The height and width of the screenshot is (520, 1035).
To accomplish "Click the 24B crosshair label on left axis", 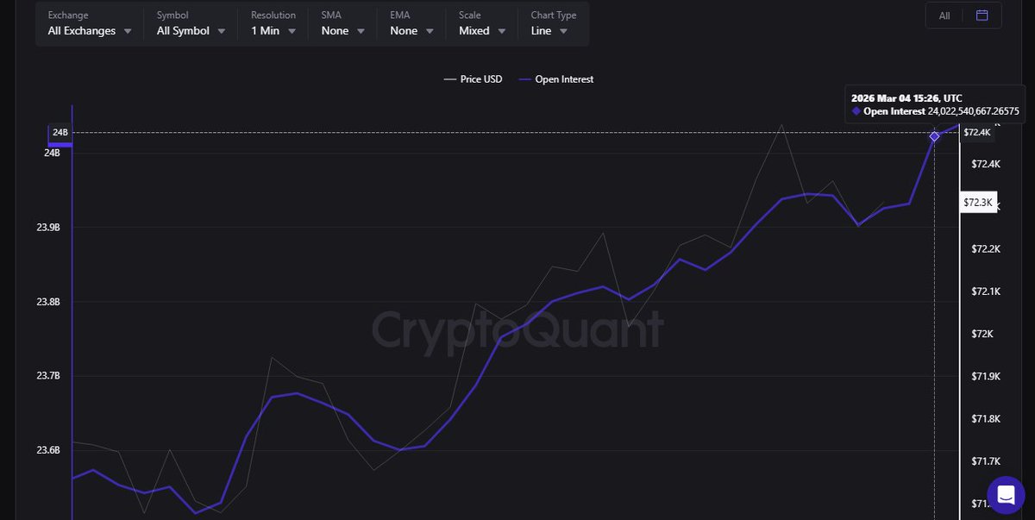I will [60, 133].
